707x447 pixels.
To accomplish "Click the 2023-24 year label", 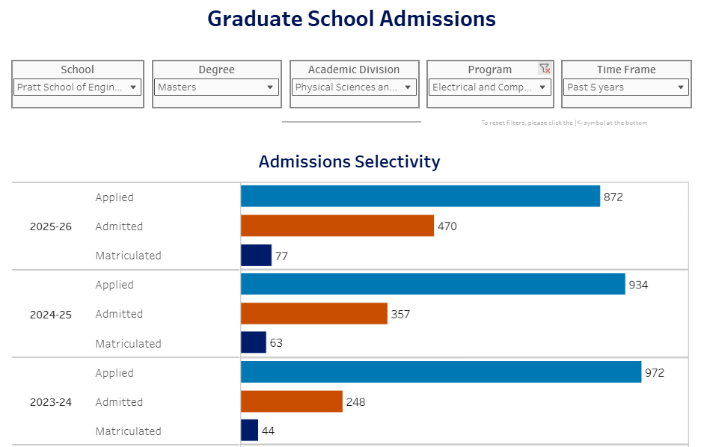I will tap(51, 402).
